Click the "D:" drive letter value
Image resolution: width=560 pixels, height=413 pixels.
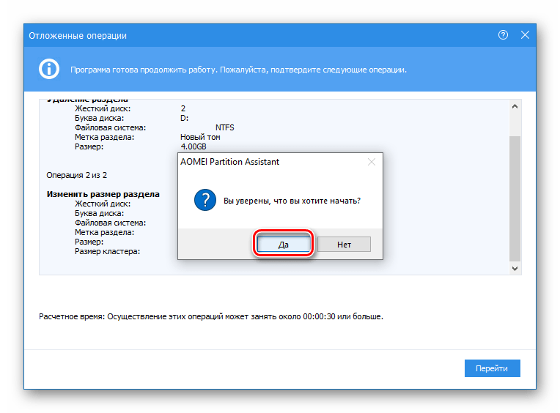[x=184, y=118]
